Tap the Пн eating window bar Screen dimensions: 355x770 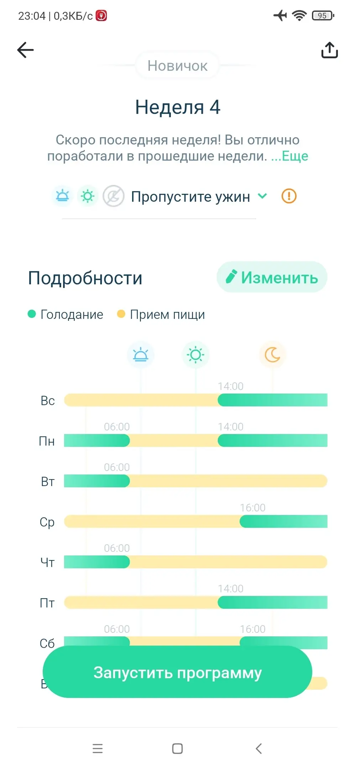pos(174,441)
